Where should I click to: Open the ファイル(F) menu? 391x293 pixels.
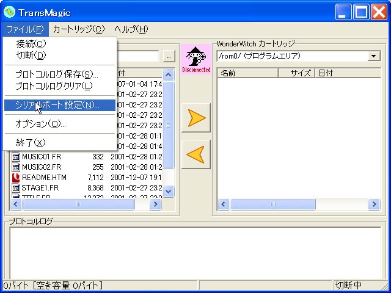(x=26, y=29)
